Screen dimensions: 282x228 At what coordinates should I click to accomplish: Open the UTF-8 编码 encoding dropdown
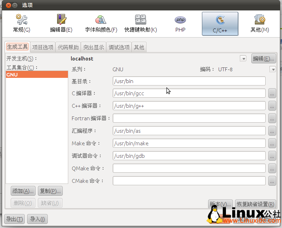[x=273, y=69]
